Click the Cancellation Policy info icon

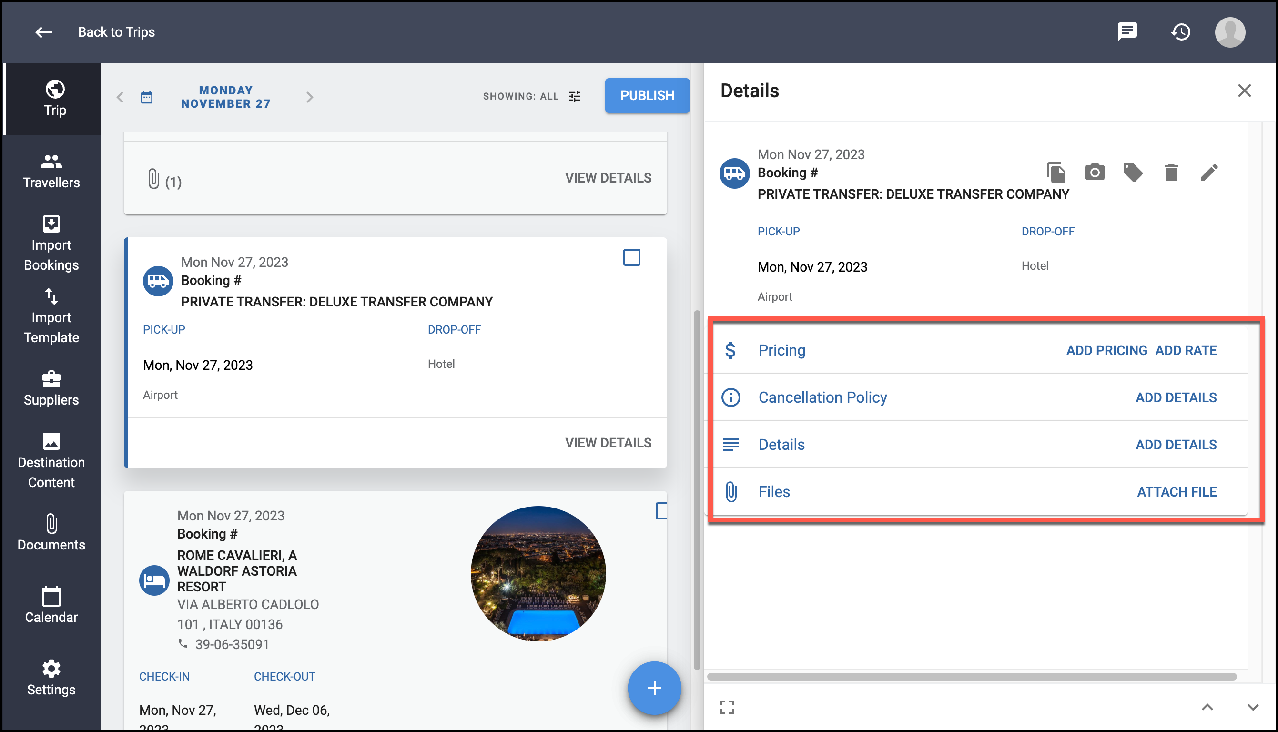pyautogui.click(x=730, y=397)
